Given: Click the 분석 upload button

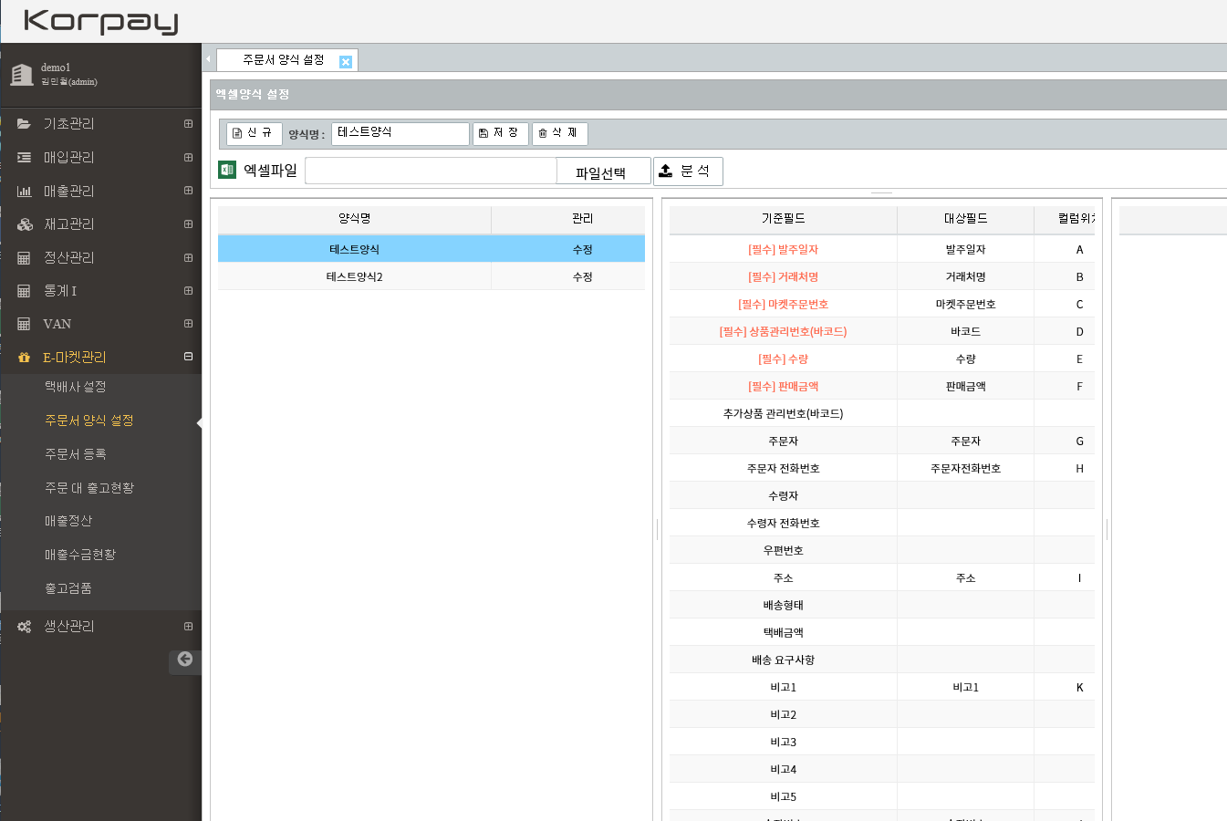Looking at the screenshot, I should click(688, 171).
